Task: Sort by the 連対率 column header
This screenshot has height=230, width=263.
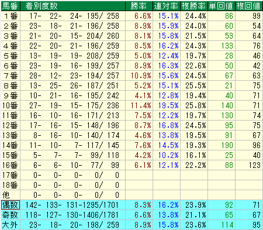Action: (167, 6)
